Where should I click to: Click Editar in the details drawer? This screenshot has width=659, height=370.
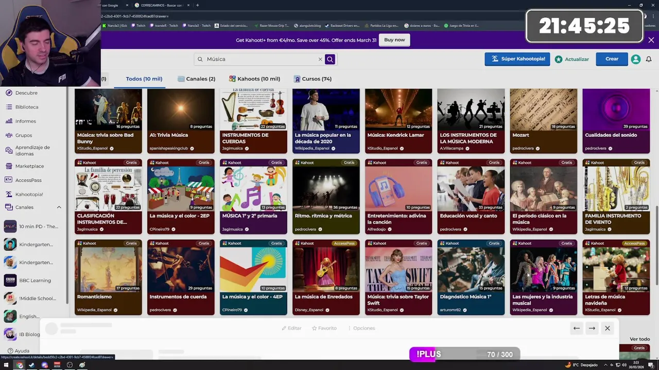pos(291,328)
